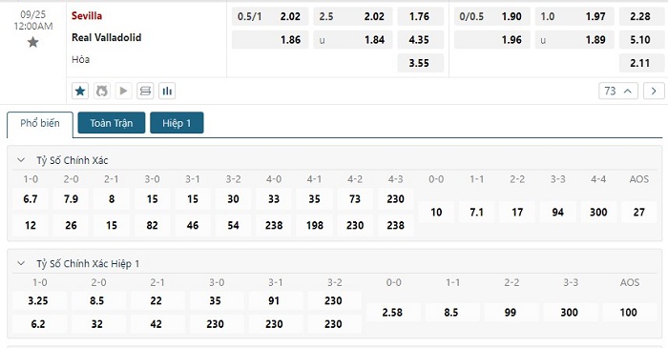The width and height of the screenshot is (668, 348).
Task: Collapse the Tỷ Số Chính Xác Hiệp 1 section
Action: tap(21, 263)
